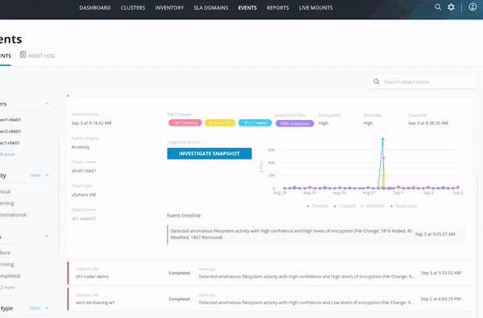
Task: Open the search icon in top bar
Action: (x=438, y=7)
